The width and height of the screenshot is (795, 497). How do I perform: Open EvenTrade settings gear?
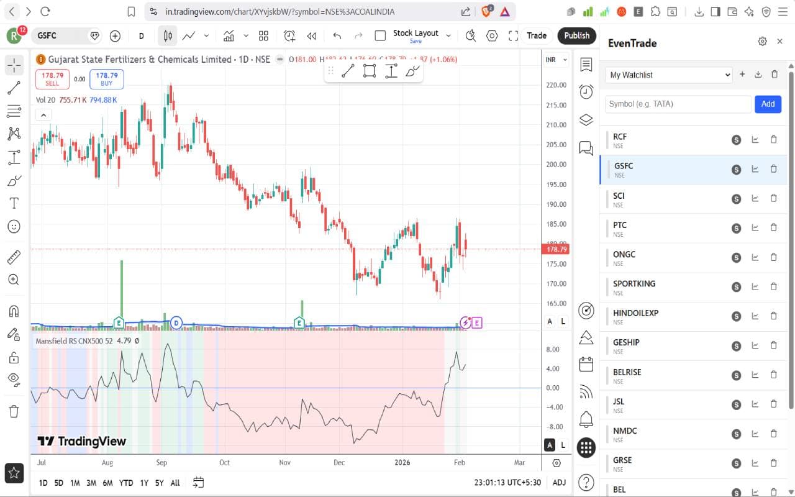coord(762,42)
